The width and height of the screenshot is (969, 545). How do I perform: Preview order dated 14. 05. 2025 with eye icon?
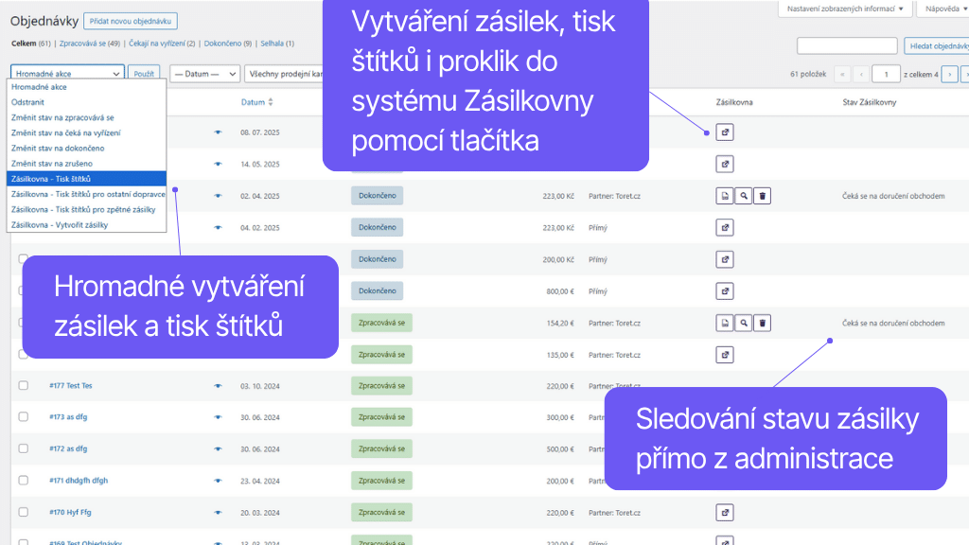click(218, 164)
